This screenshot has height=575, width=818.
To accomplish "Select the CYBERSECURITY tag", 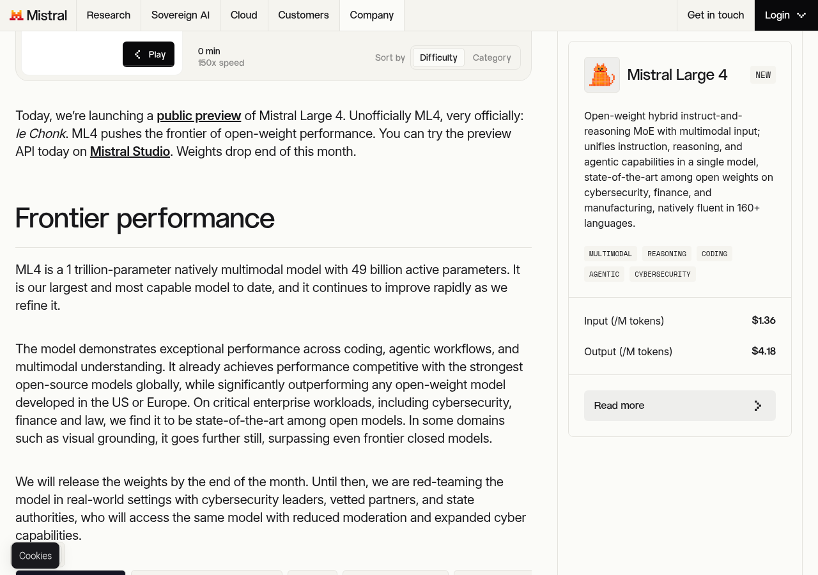I will click(x=663, y=274).
